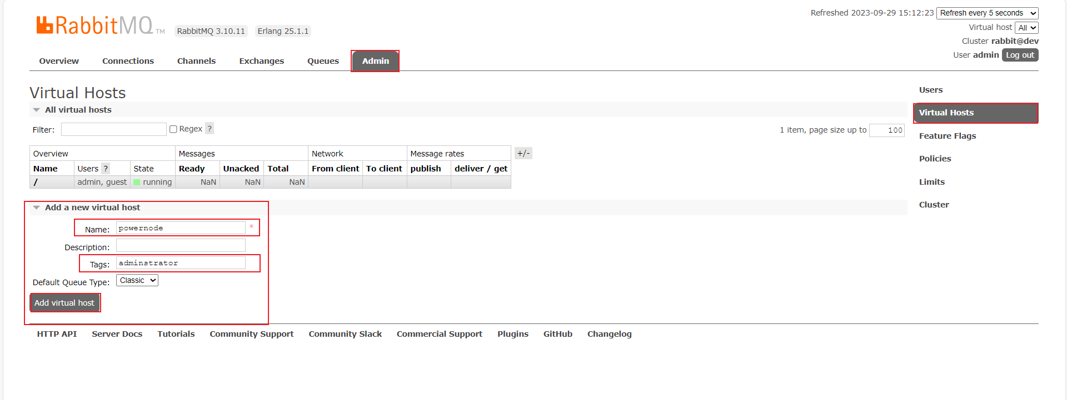
Task: Click the RabbitMQ logo
Action: tap(101, 26)
